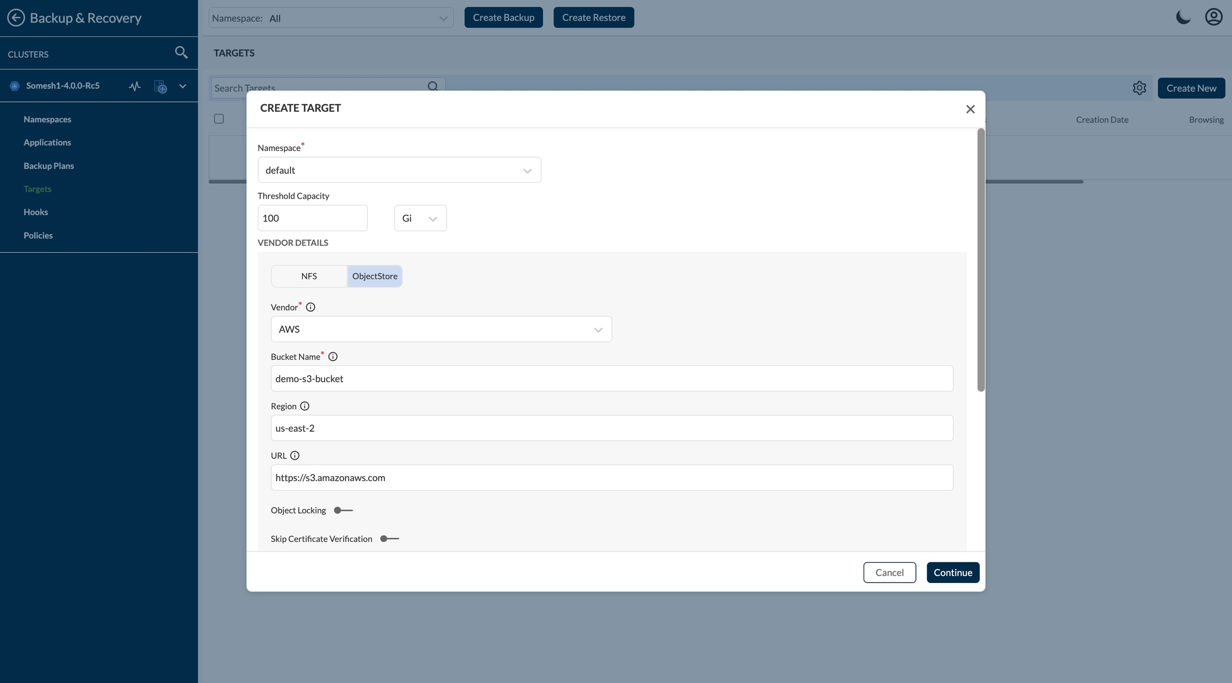
Task: Switch to the NFS vendor tab
Action: [309, 276]
